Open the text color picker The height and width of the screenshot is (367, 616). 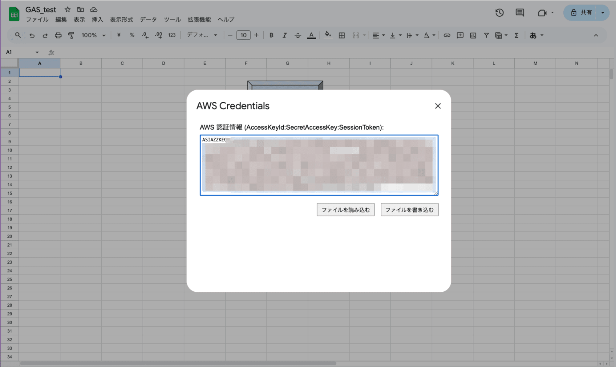click(311, 35)
